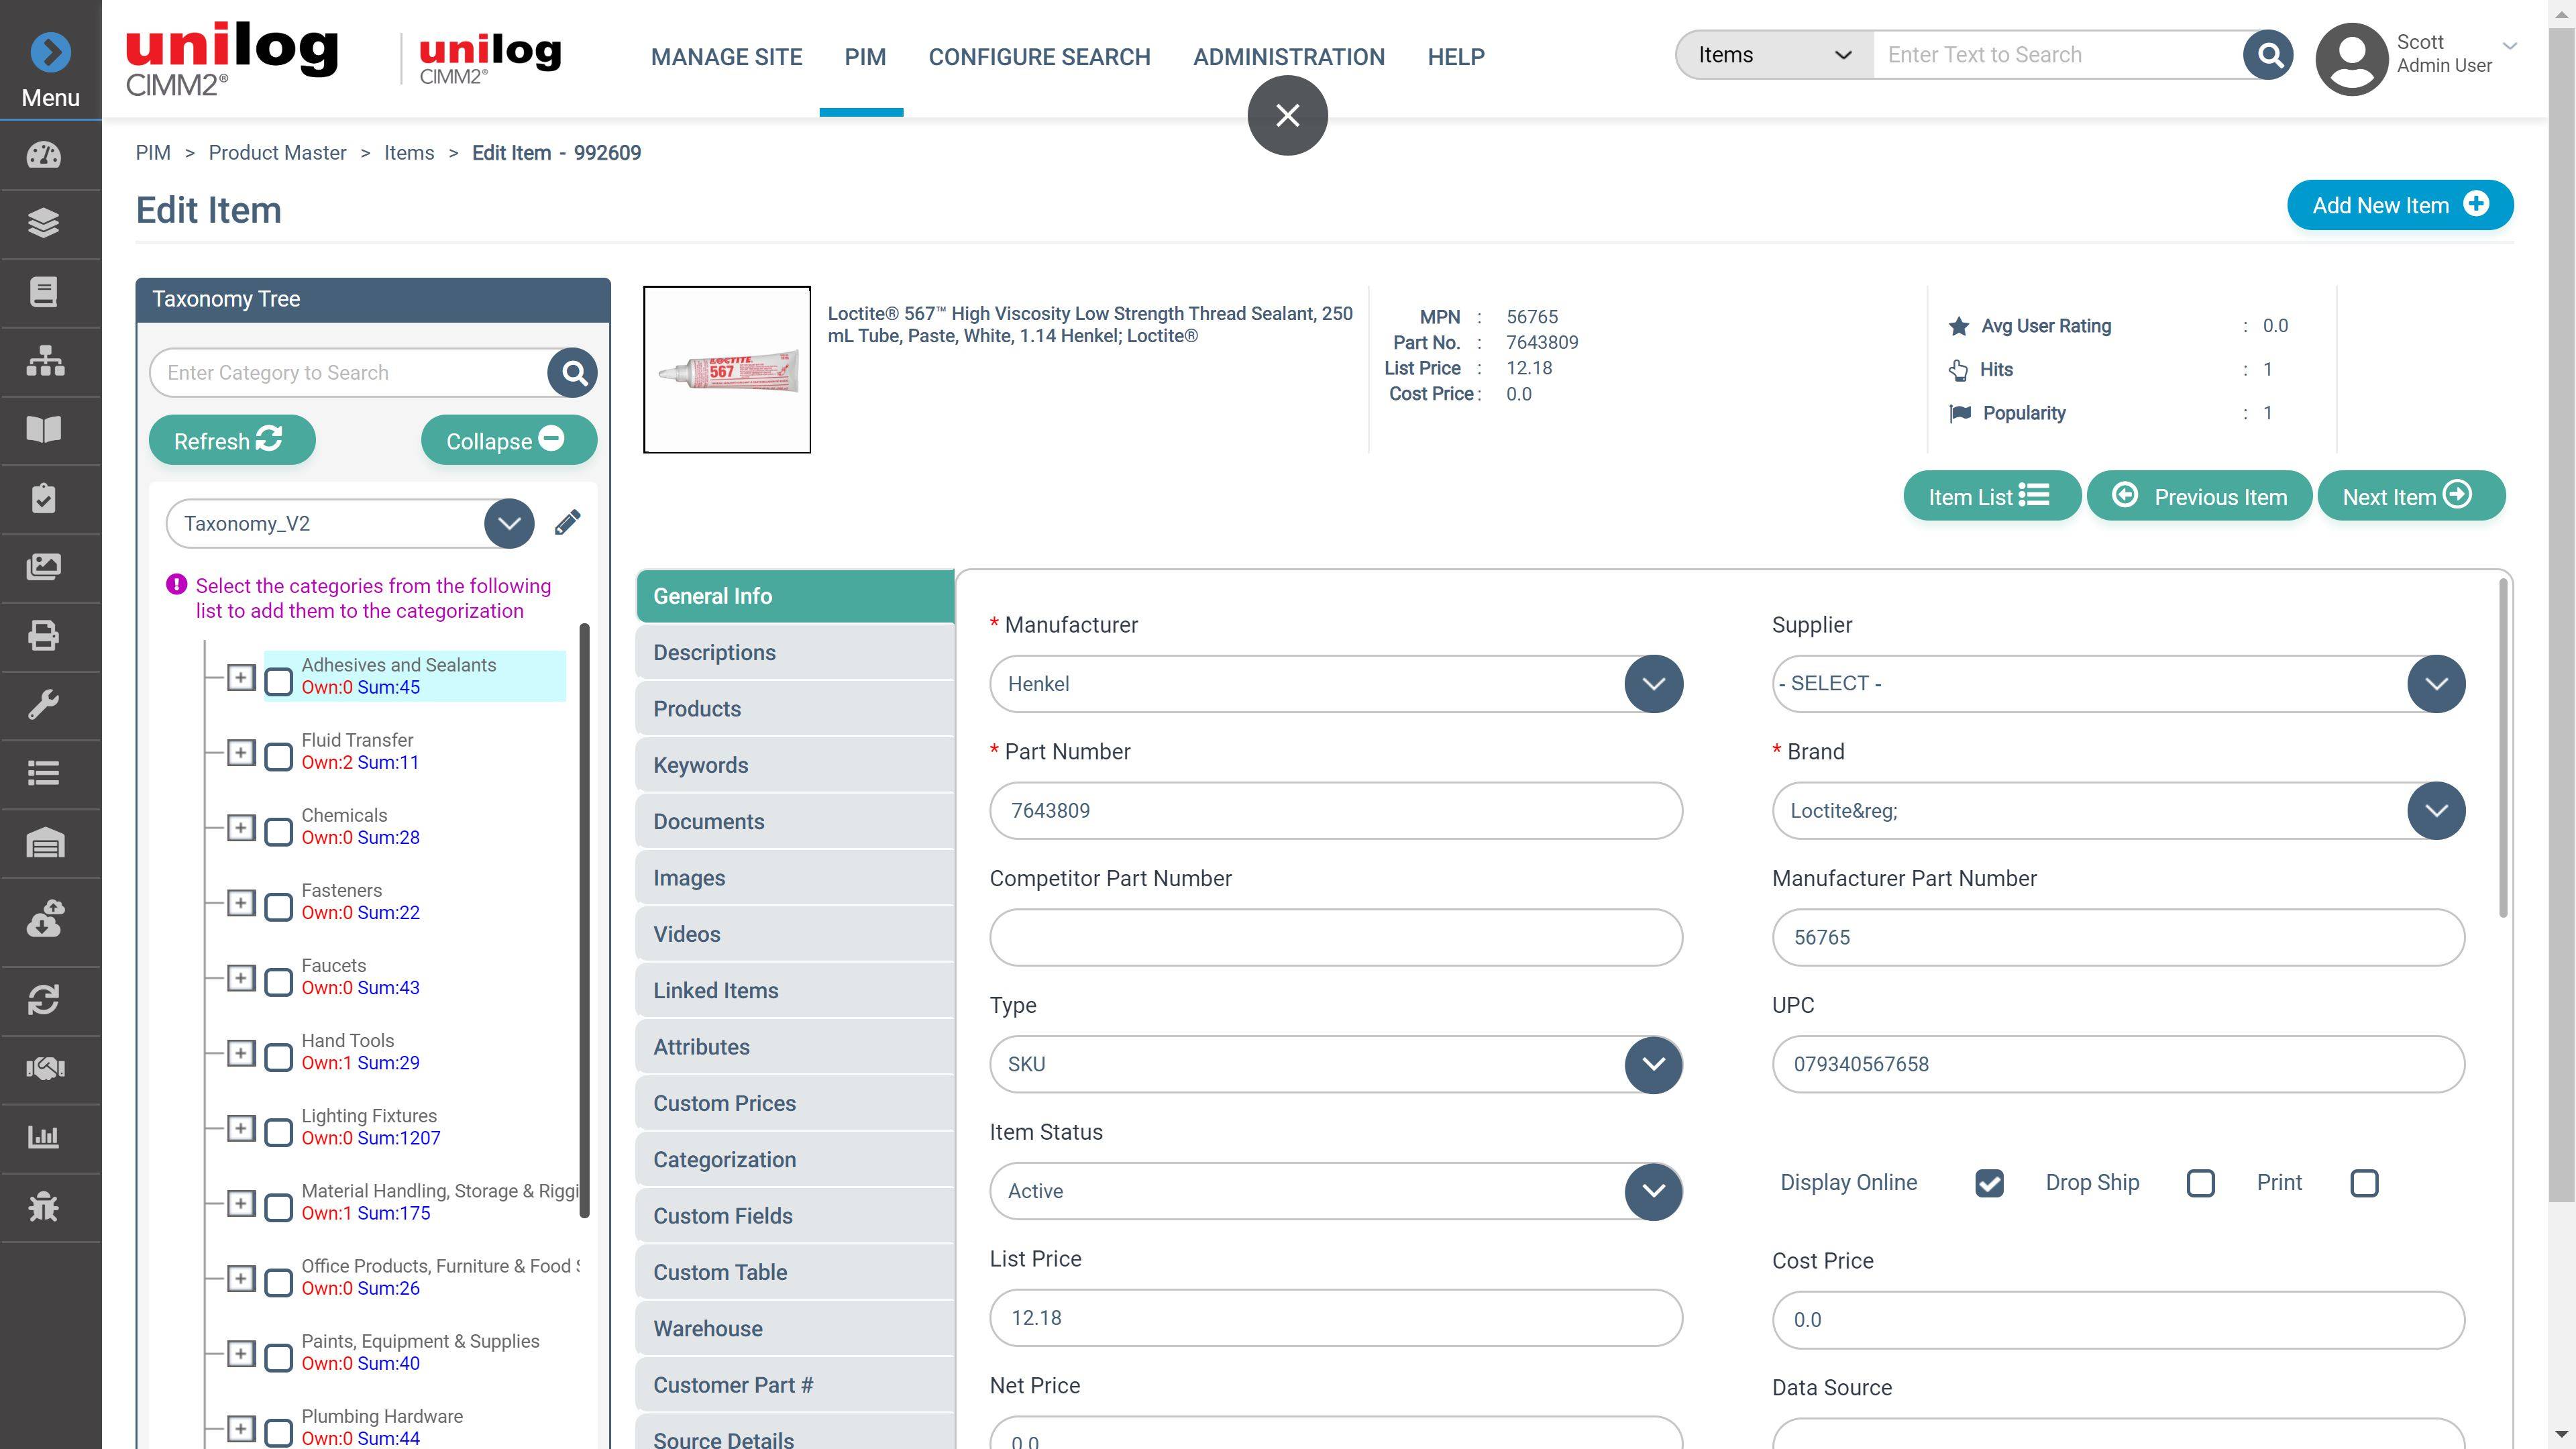Expand the Fasteners category node

[x=241, y=902]
